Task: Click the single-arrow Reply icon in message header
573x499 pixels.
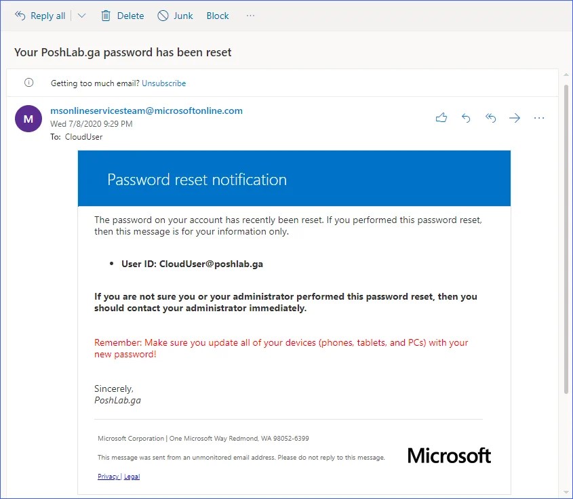Action: 466,118
